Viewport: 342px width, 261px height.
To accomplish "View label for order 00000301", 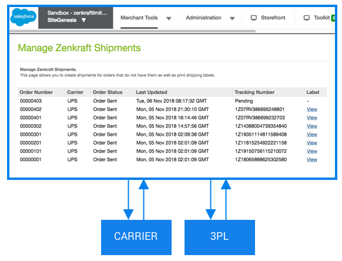I will pyautogui.click(x=312, y=135).
